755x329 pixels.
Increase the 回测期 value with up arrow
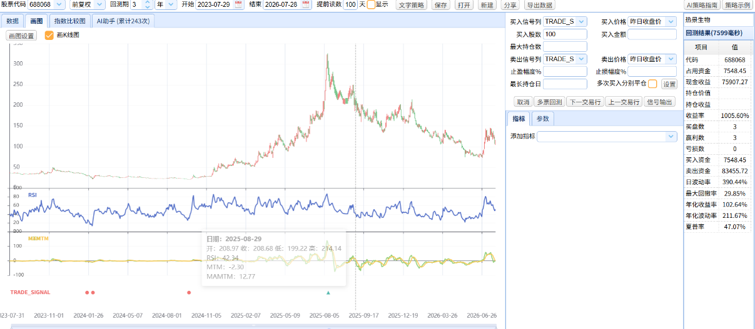pyautogui.click(x=147, y=2)
